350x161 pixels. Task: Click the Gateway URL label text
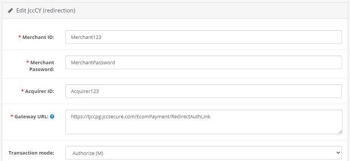(x=31, y=117)
